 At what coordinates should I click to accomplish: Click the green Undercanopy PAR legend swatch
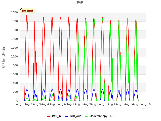(86, 116)
